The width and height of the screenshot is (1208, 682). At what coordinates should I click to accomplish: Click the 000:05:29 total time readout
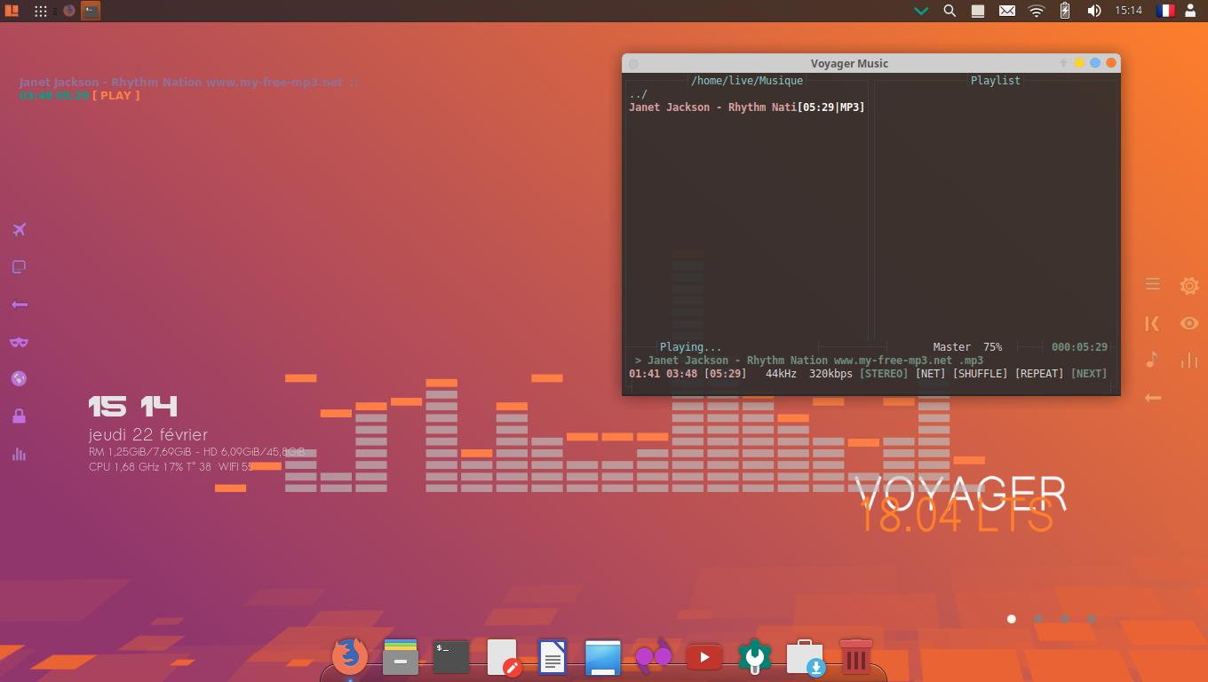click(1079, 347)
